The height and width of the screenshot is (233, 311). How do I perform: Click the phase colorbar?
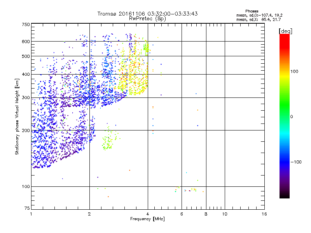(x=285, y=116)
